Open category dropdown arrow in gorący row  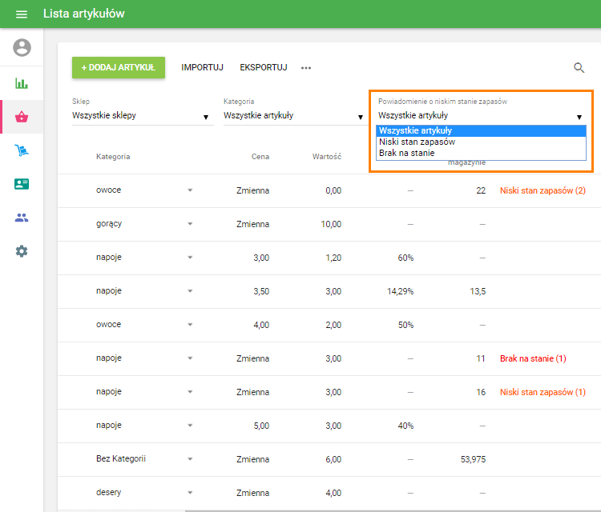[191, 224]
